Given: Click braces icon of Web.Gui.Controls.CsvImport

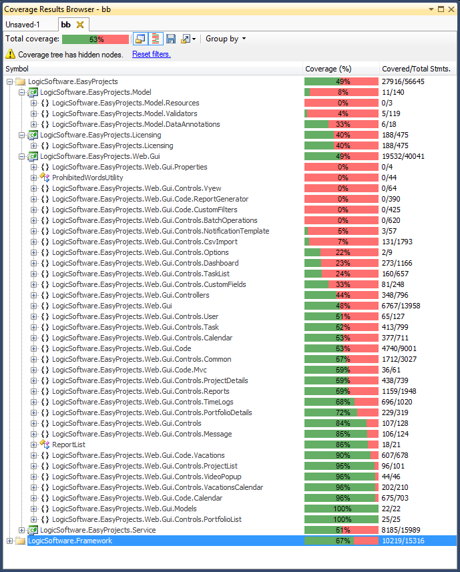Looking at the screenshot, I should [45, 242].
